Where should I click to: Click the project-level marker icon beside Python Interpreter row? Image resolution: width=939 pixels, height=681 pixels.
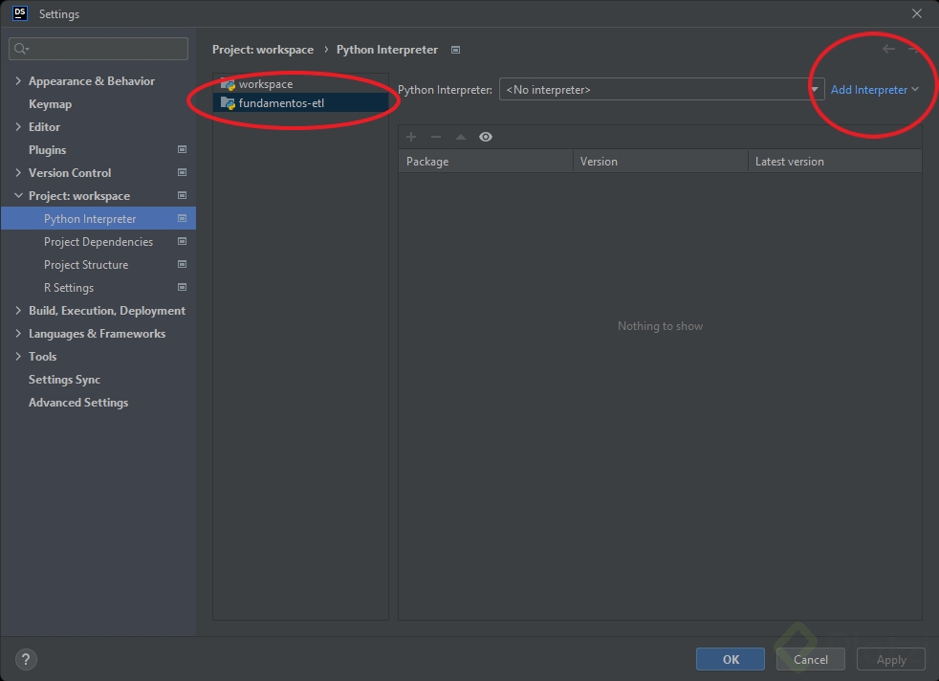coord(182,218)
